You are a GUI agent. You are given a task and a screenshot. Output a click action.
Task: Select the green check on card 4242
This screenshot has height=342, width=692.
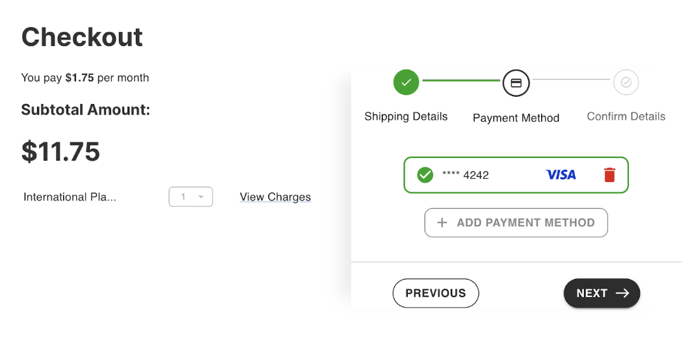coord(425,175)
